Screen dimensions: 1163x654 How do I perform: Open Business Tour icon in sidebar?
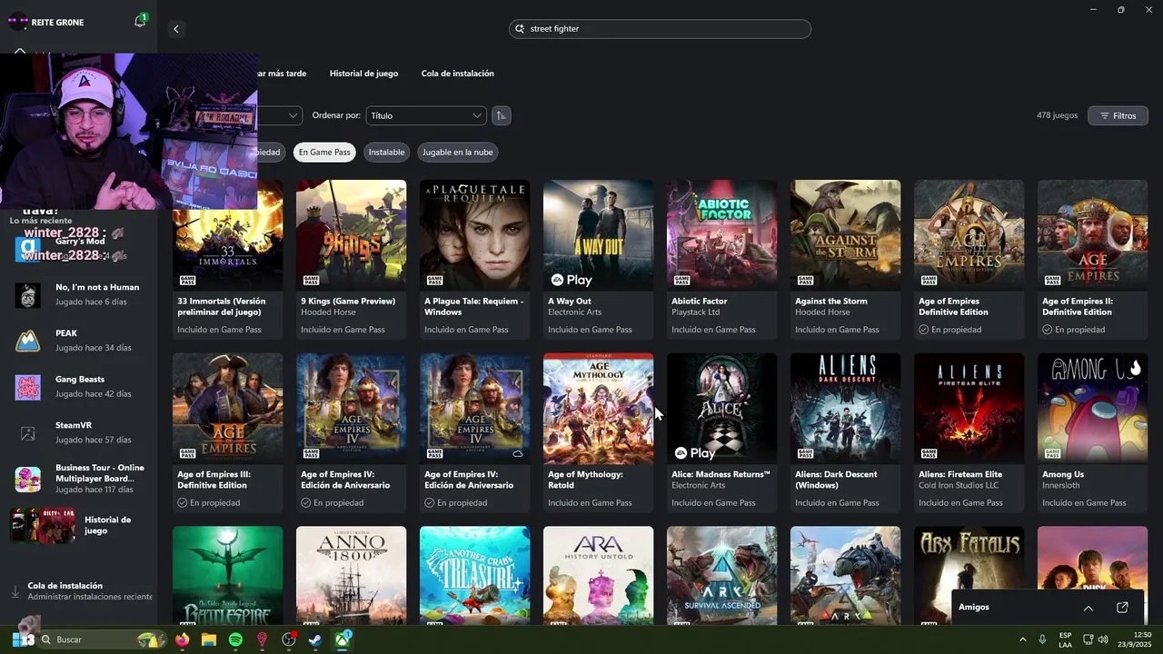pyautogui.click(x=28, y=479)
